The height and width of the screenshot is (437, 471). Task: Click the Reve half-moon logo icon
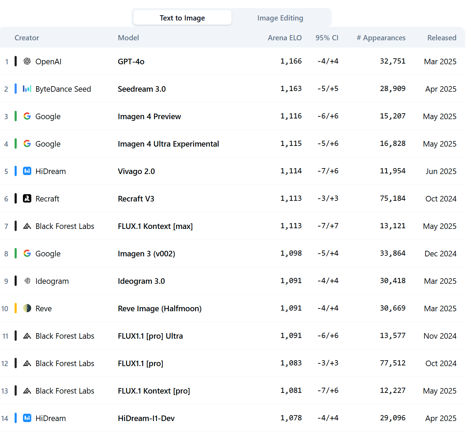click(27, 308)
